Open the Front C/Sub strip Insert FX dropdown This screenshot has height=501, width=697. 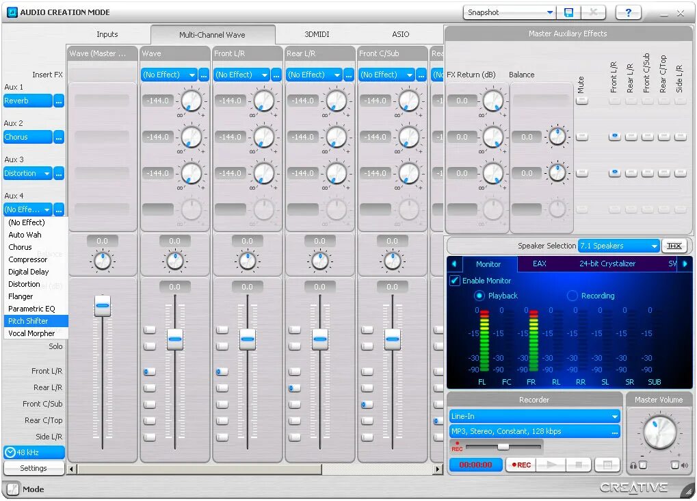point(386,75)
